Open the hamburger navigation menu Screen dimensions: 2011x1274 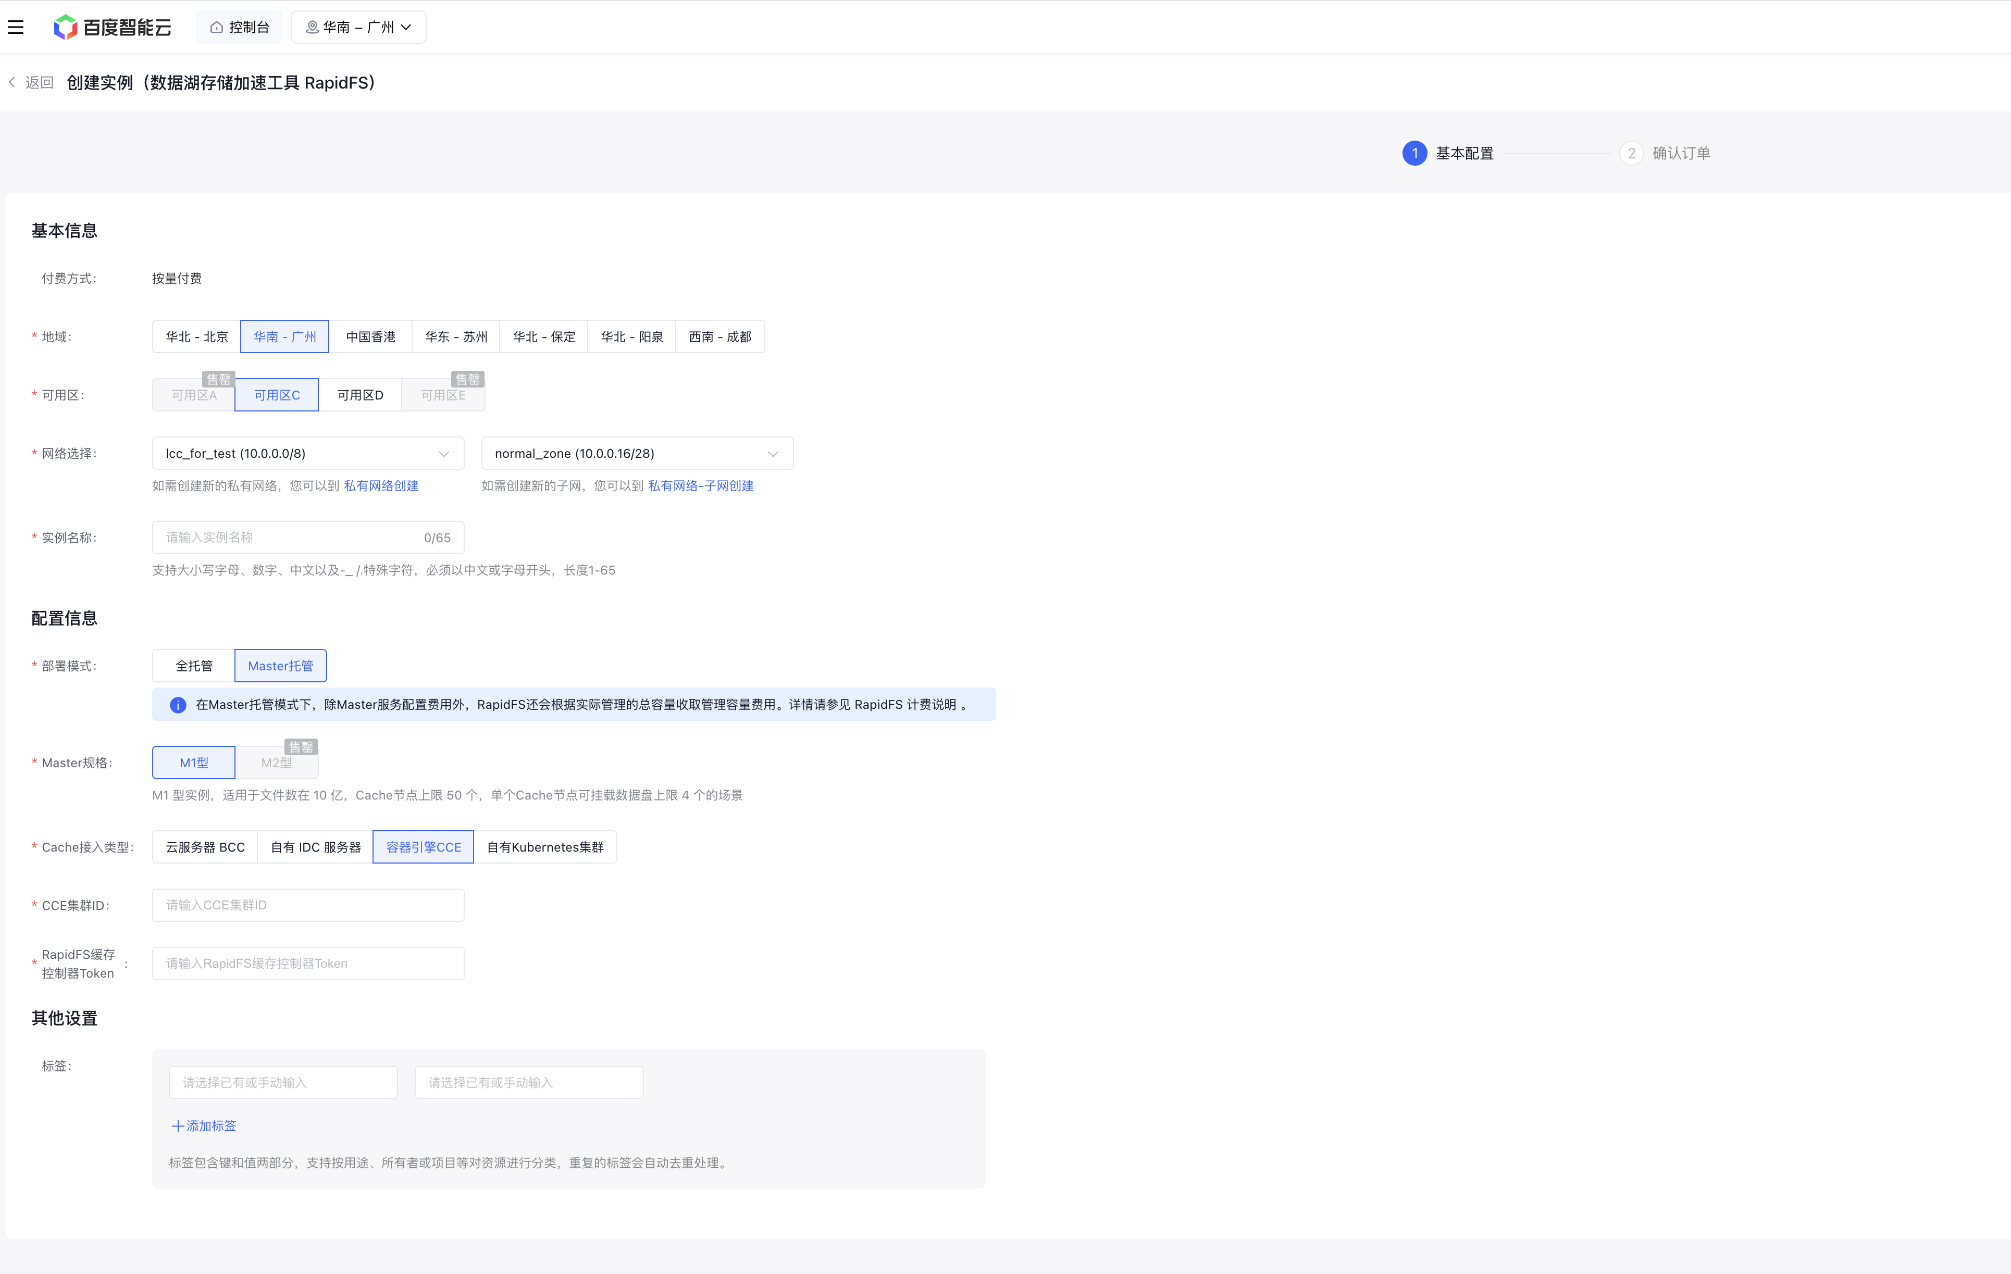(16, 28)
